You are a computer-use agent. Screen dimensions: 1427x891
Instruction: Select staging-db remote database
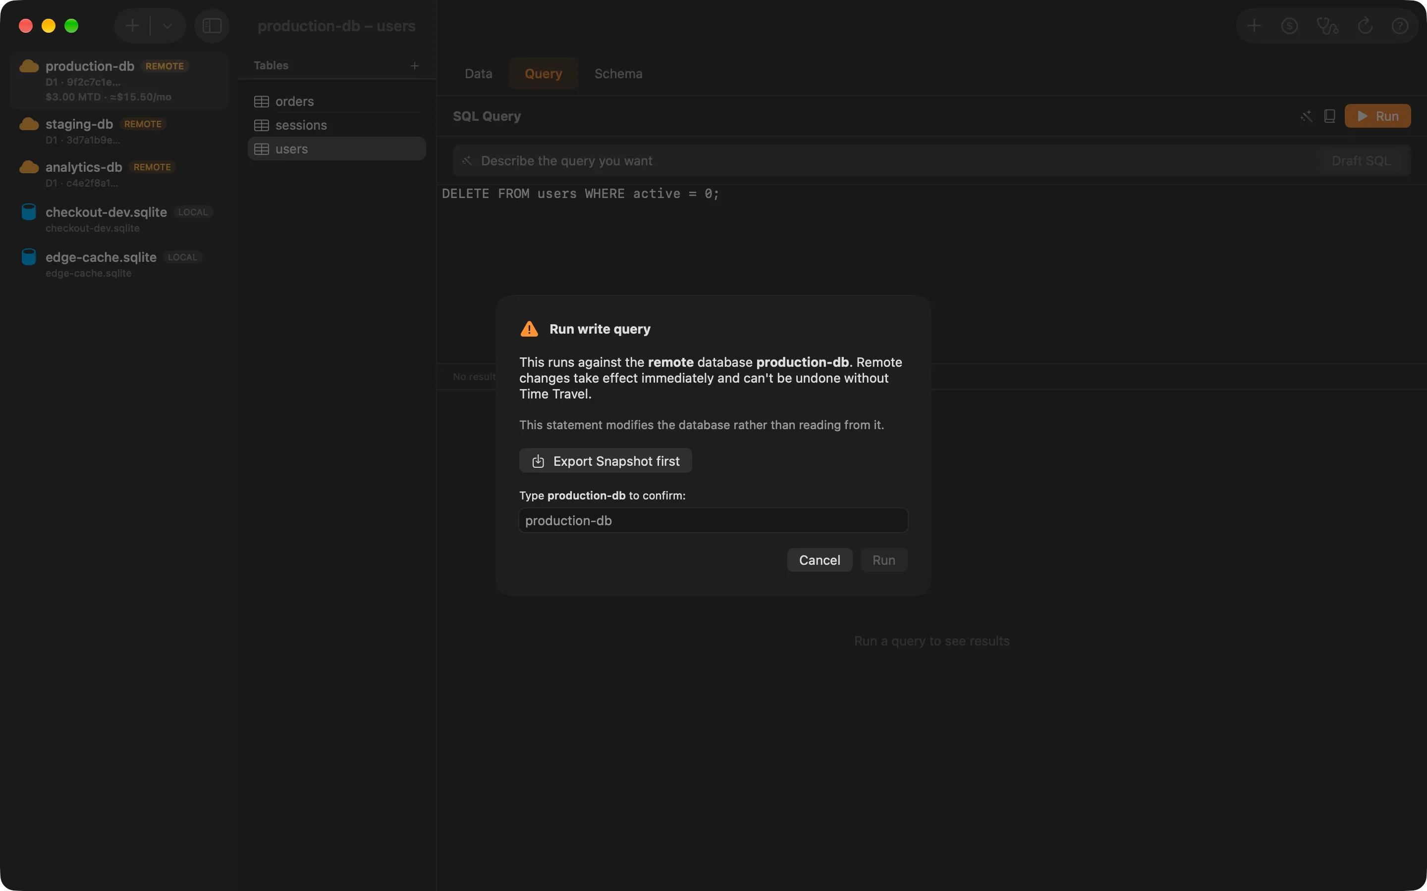[x=119, y=131]
